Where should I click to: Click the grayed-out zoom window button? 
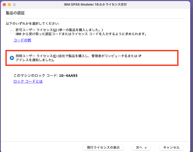[x=14, y=5]
